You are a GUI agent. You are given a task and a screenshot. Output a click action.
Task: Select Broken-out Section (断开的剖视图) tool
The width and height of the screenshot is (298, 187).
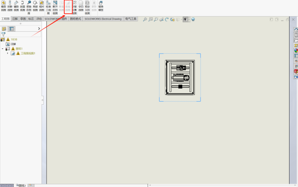pyautogui.click(x=55, y=7)
